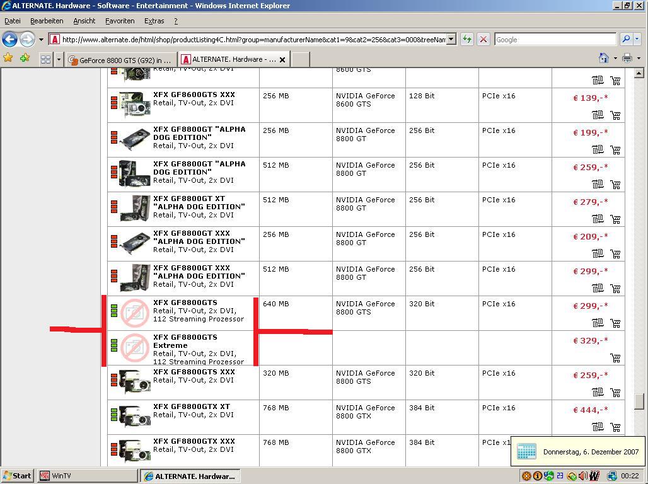Screen dimensions: 648x484
Task: Click the green Refresh page icon
Action: click(467, 40)
